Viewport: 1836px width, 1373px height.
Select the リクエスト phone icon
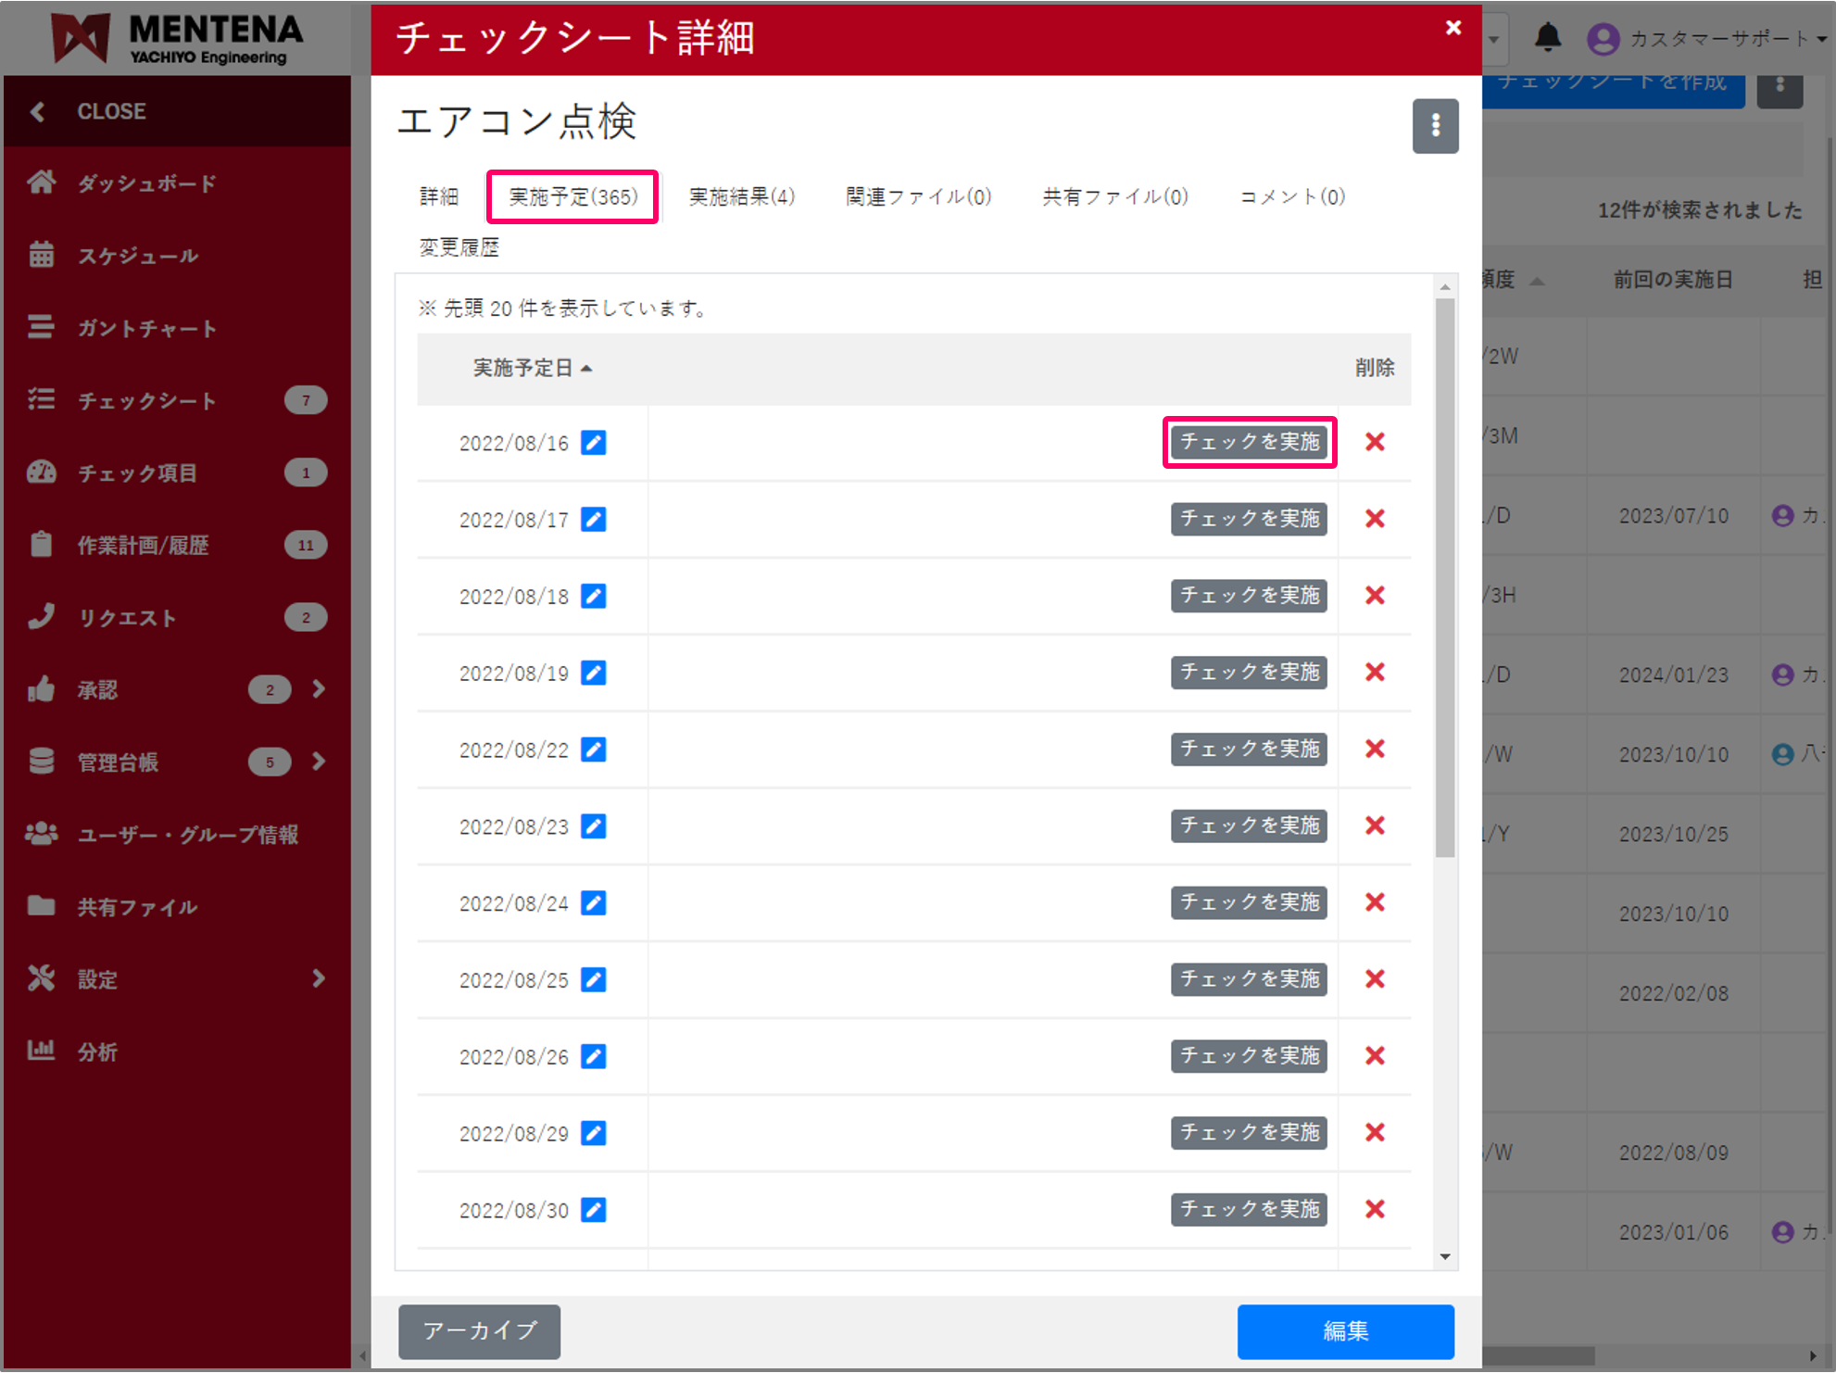(x=42, y=617)
